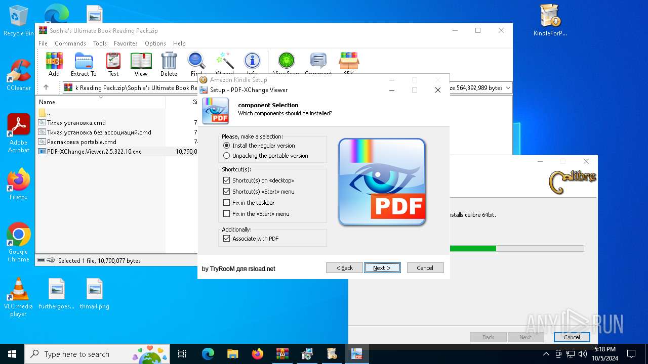Image resolution: width=648 pixels, height=364 pixels.
Task: Click the Test archive toolbar icon
Action: (113, 64)
